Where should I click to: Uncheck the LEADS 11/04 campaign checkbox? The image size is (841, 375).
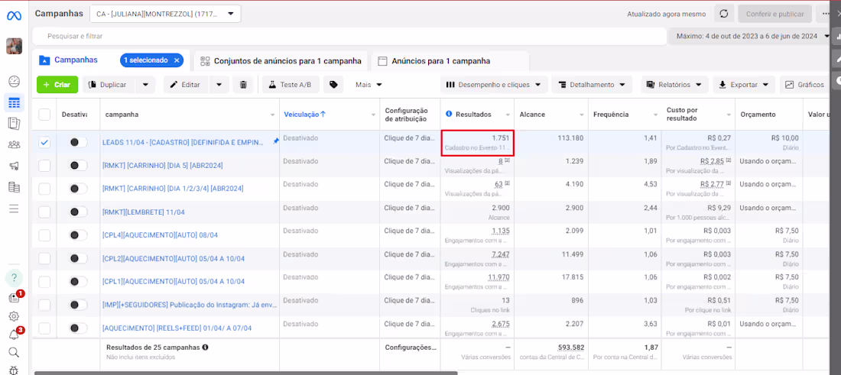point(44,142)
